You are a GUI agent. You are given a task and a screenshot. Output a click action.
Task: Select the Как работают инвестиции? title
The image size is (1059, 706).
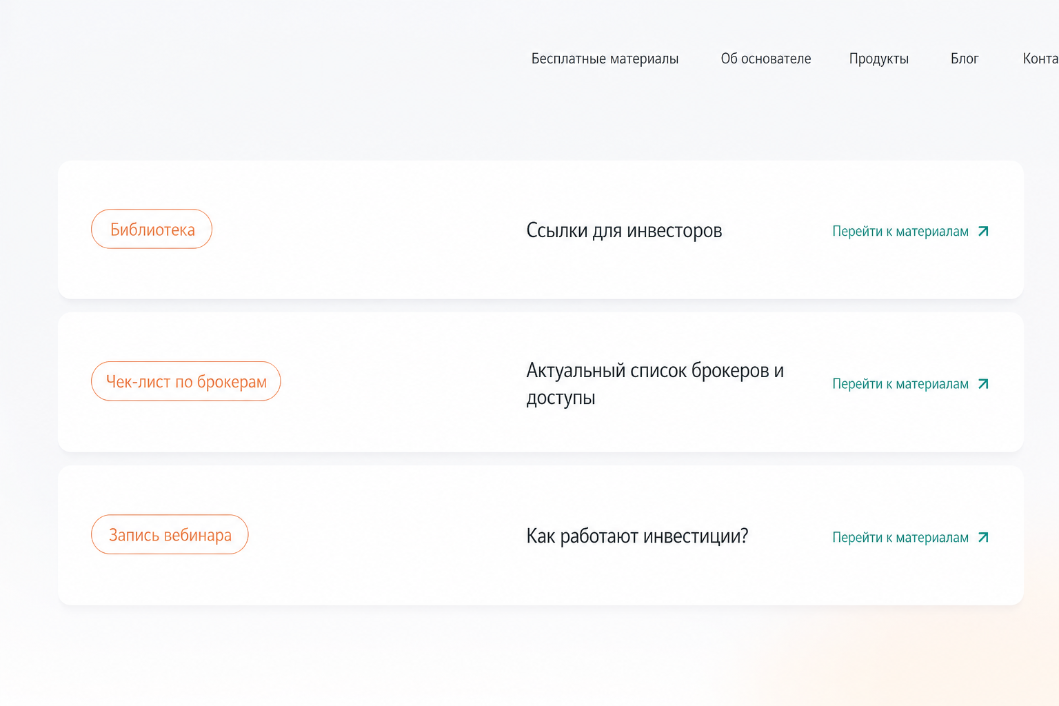(x=637, y=536)
